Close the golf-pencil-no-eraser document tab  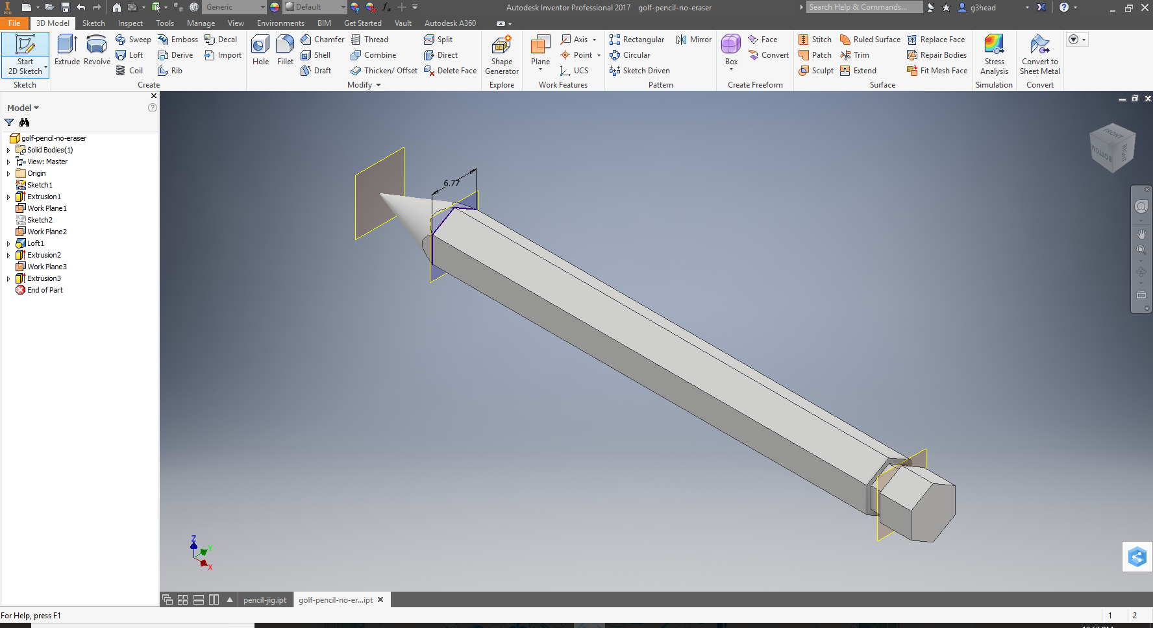click(380, 599)
